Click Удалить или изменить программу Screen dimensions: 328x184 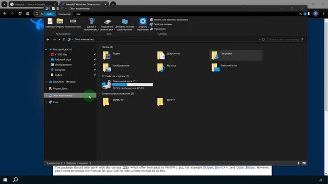coord(169,19)
